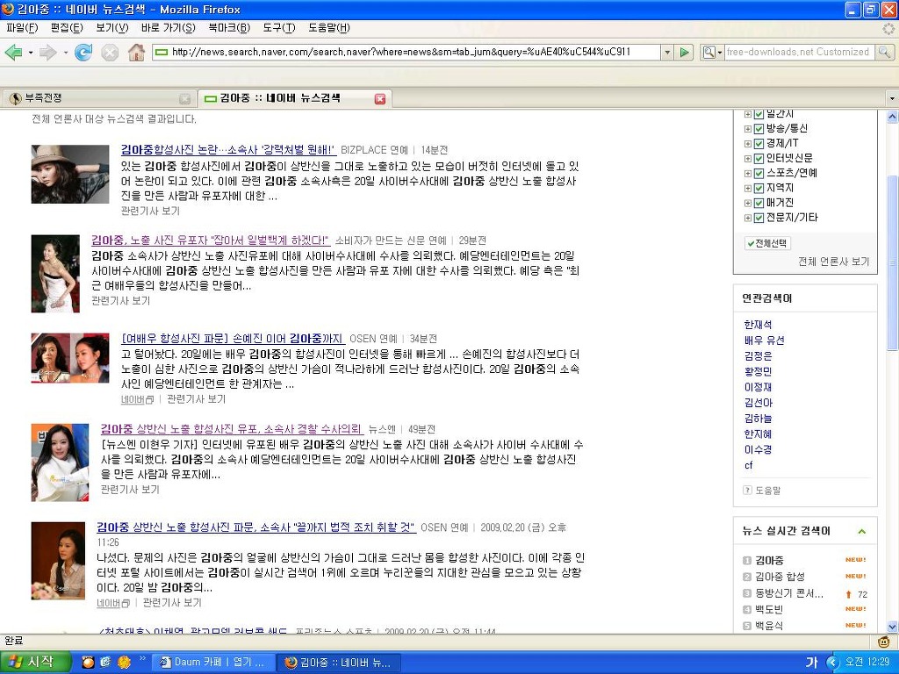Open the 전체 언론사 보기 link
This screenshot has height=674, width=899.
[x=834, y=262]
